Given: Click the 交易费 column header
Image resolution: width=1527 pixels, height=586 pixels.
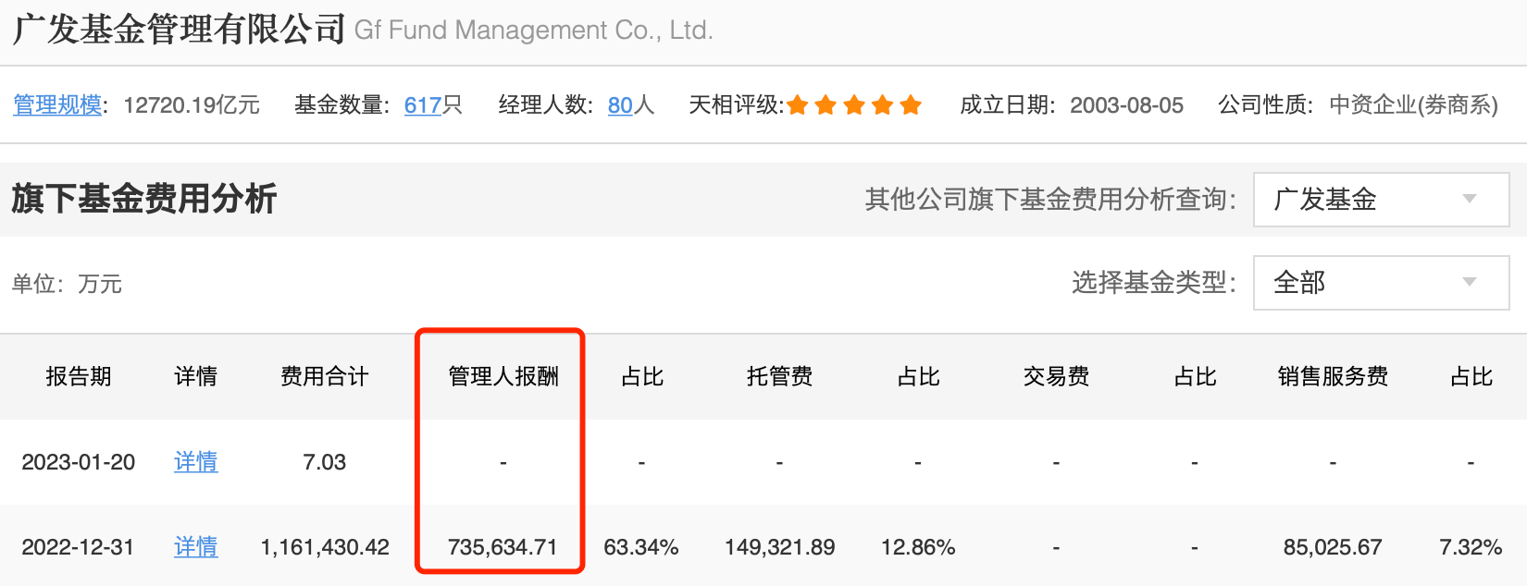Looking at the screenshot, I should (1056, 377).
